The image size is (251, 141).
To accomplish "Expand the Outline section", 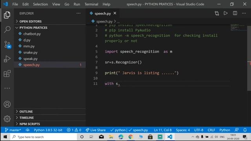I will (x=50, y=111).
